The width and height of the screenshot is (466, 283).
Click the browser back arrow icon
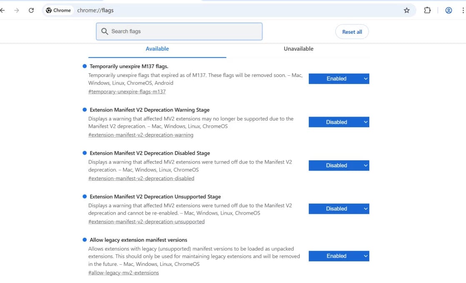3,10
